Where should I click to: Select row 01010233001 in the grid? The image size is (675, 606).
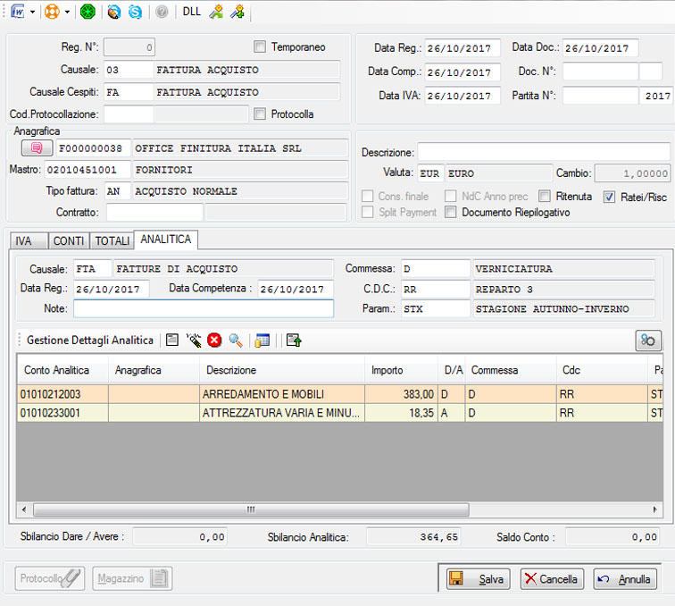[339, 413]
